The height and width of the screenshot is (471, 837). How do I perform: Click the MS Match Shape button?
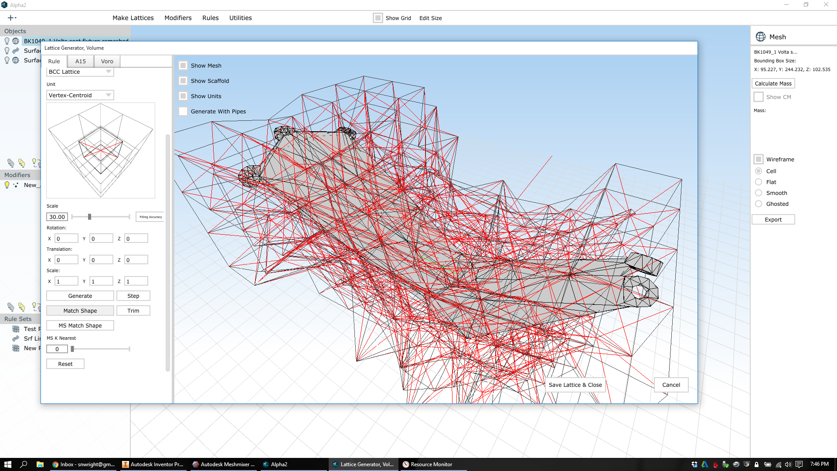click(x=80, y=325)
